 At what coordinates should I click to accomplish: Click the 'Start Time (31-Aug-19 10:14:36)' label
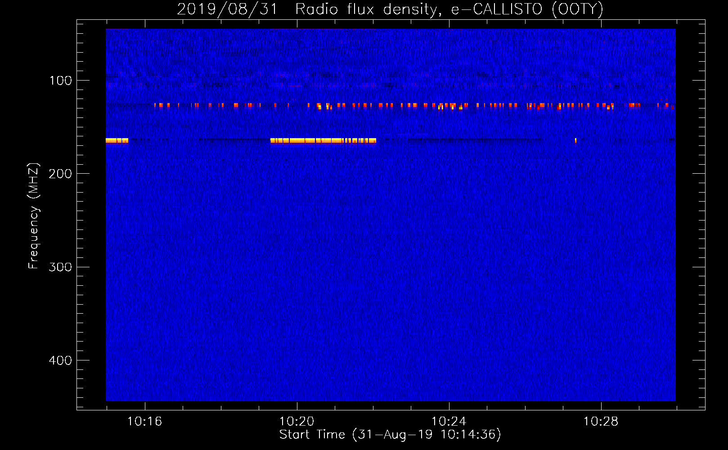(x=390, y=435)
